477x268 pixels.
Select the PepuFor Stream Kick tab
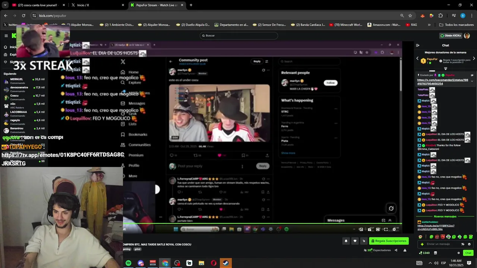tap(157, 5)
